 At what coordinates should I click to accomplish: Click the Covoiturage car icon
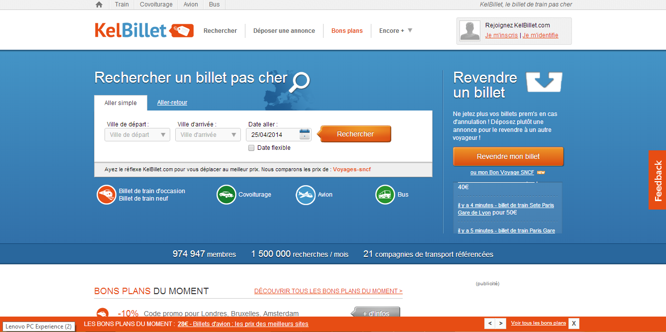tap(226, 195)
